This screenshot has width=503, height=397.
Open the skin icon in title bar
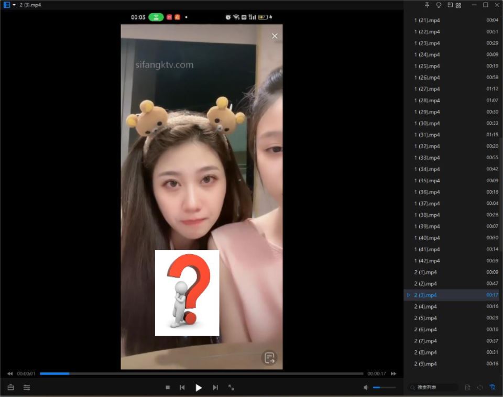[x=439, y=5]
